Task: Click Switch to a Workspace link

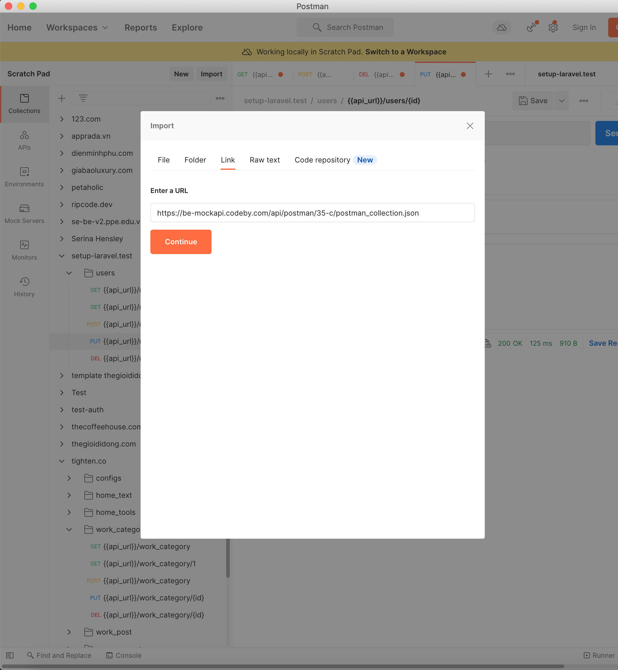Action: (x=405, y=52)
